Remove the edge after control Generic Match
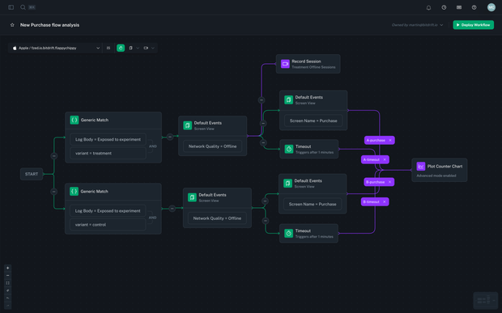The image size is (502, 313). click(x=172, y=209)
